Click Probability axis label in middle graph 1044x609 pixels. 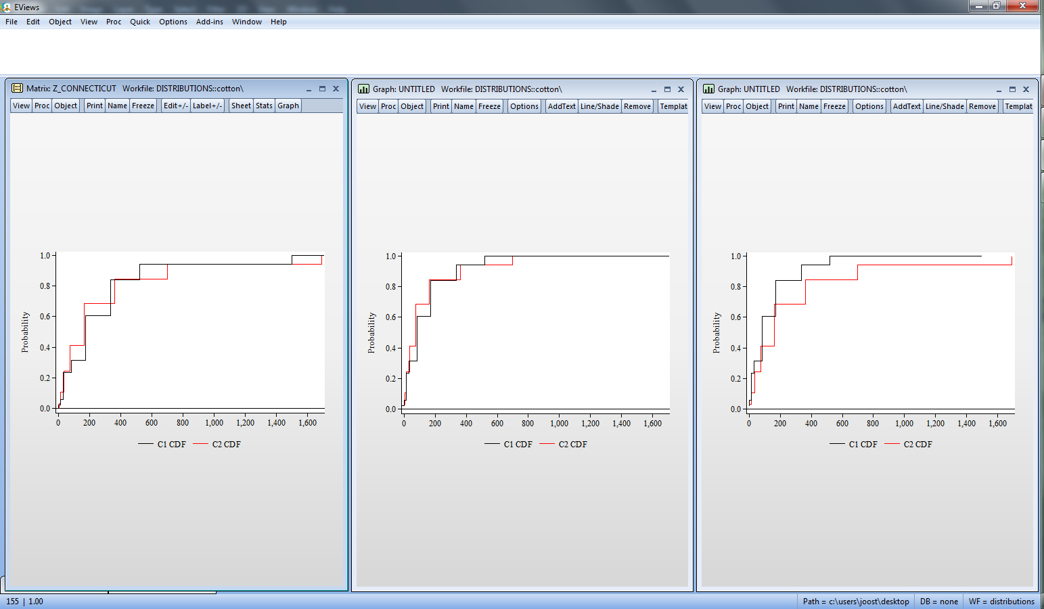[371, 332]
